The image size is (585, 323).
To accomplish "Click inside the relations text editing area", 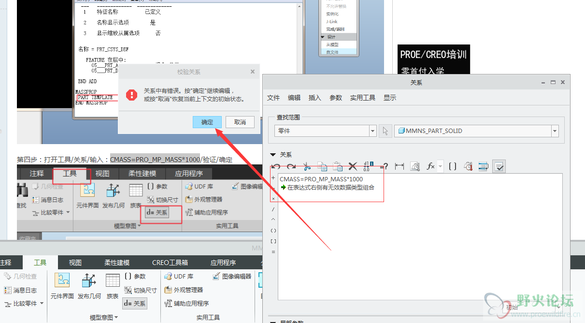I will [420, 237].
